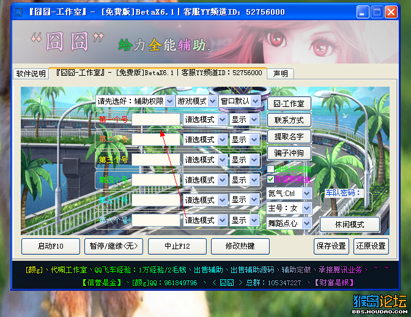Expand 显示 dropdown in 第四个号 row
The height and width of the screenshot is (317, 411).
coord(244,180)
